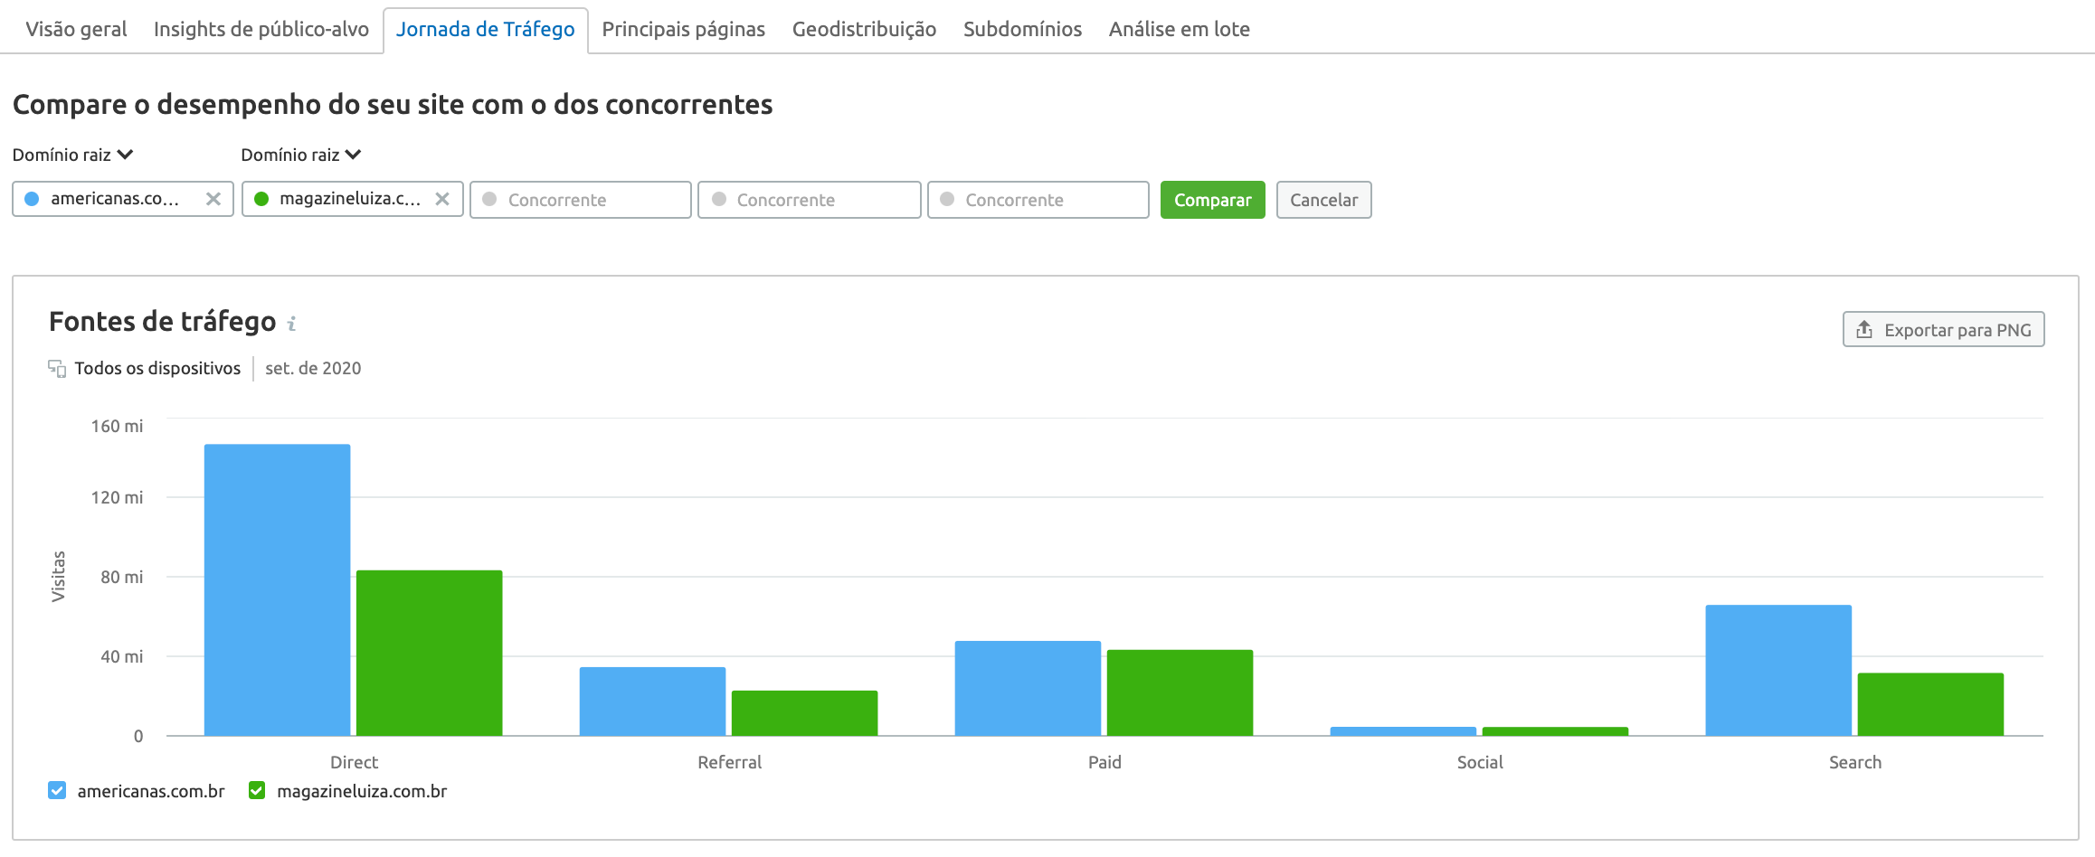The image size is (2095, 857).
Task: Open the Subdomínios tab
Action: point(1022,29)
